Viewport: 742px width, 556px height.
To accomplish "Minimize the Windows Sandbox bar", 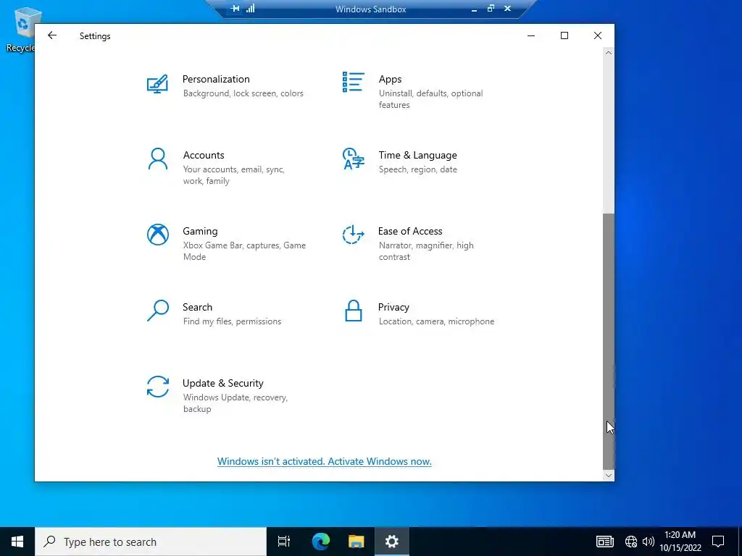I will click(x=474, y=9).
